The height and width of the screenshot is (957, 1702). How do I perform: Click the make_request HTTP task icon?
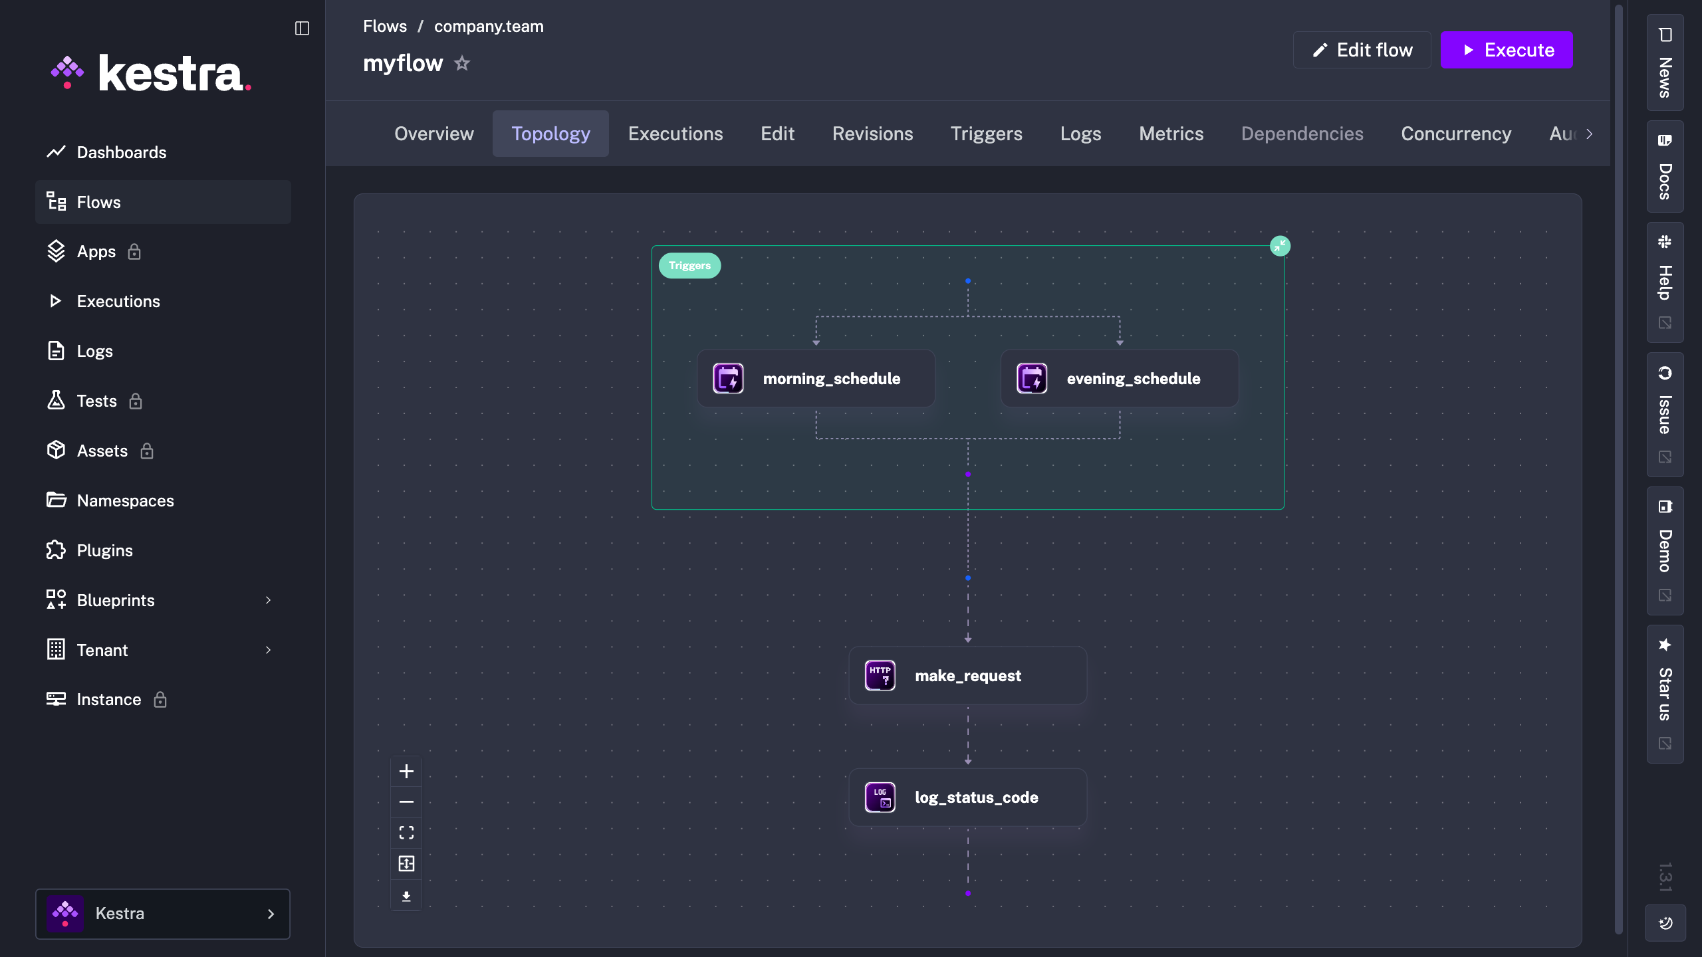pos(880,675)
